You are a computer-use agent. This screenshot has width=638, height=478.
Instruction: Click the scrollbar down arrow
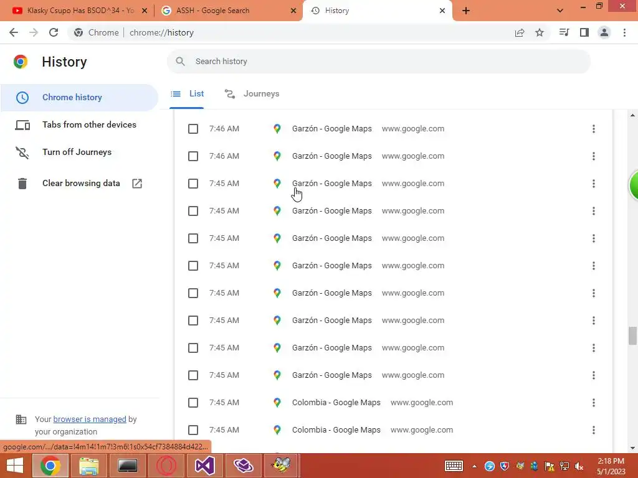click(632, 448)
